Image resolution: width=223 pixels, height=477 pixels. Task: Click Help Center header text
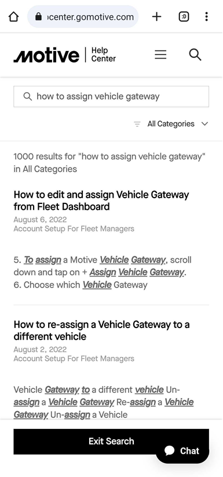click(103, 54)
